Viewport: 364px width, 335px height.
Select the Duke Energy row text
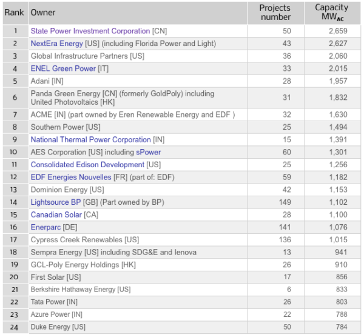pos(58,327)
